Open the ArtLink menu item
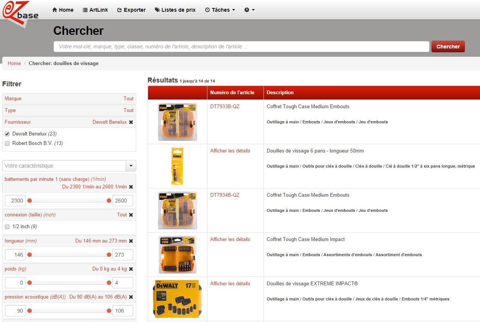This screenshot has width=480, height=322. pyautogui.click(x=95, y=10)
